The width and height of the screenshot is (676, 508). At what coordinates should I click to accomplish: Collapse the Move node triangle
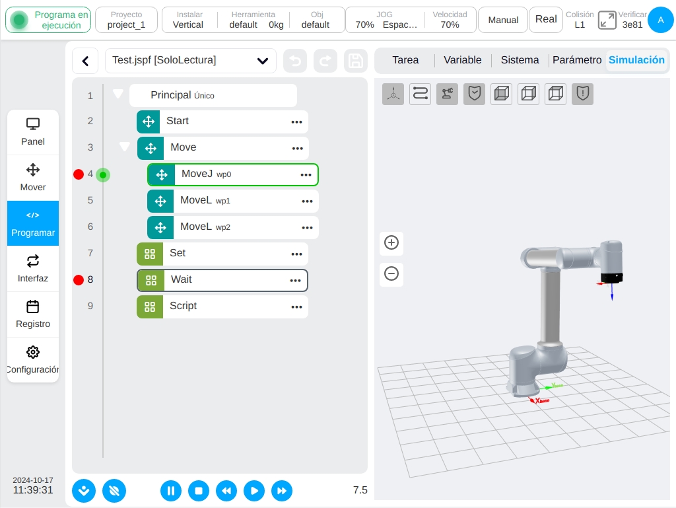tap(124, 147)
